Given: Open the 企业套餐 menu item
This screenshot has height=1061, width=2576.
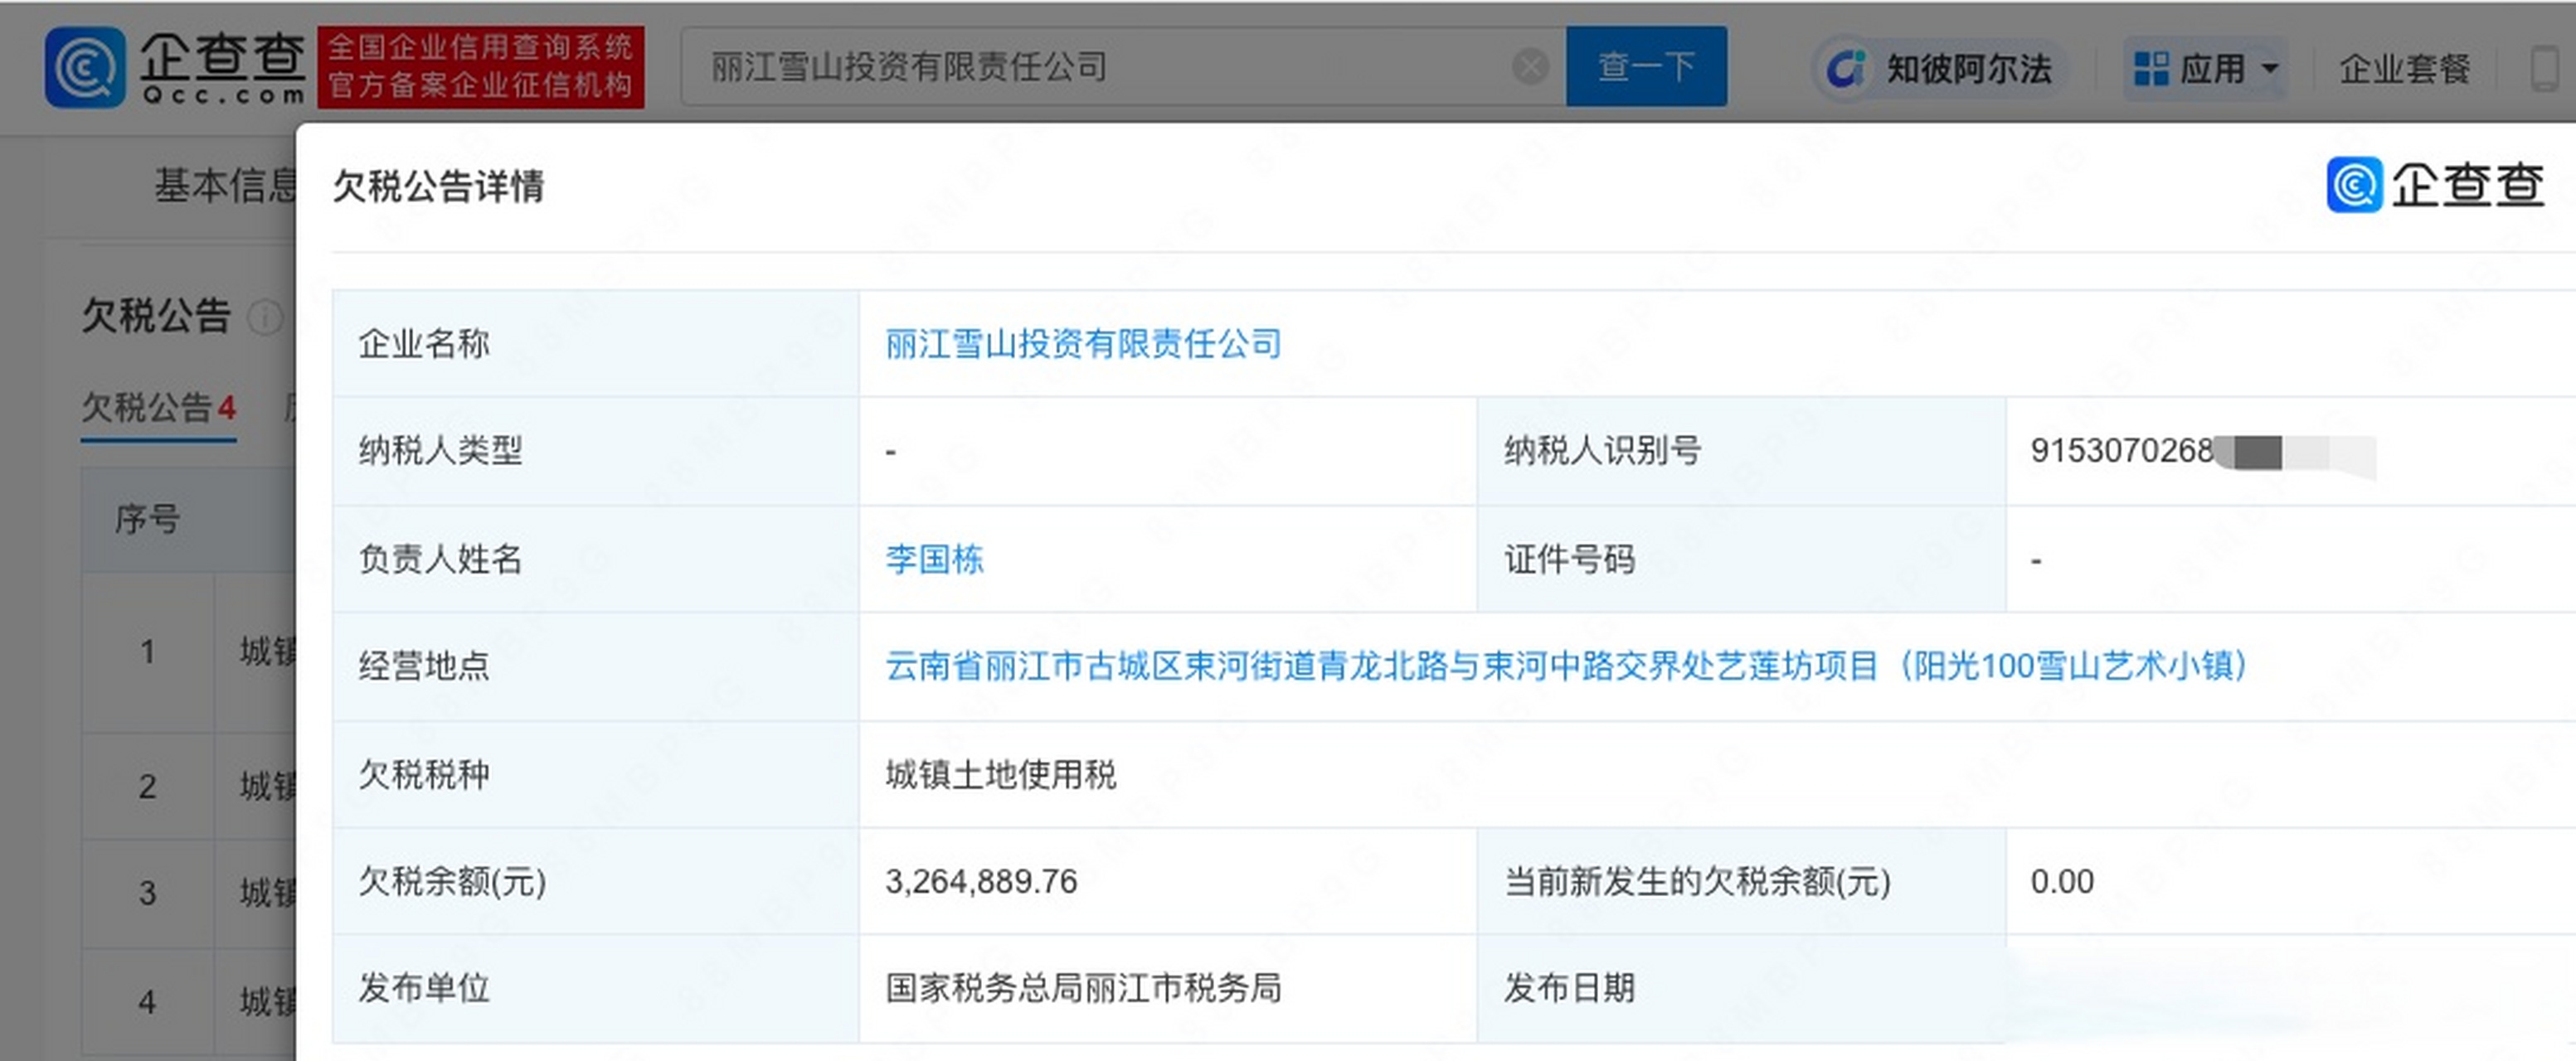Looking at the screenshot, I should (x=2404, y=69).
